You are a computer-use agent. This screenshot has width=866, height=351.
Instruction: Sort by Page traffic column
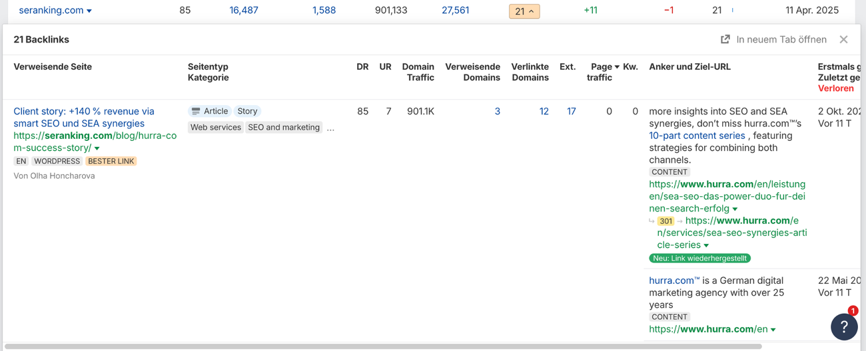[x=604, y=72]
